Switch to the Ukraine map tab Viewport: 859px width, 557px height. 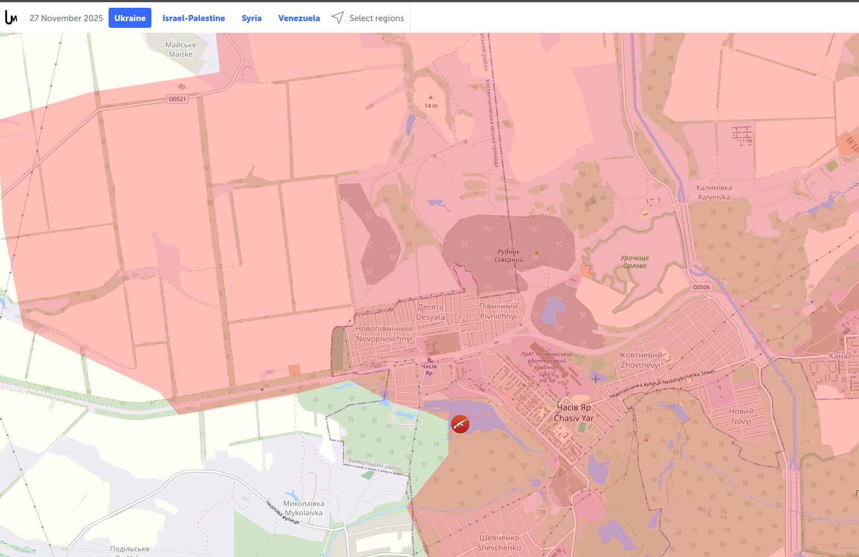(x=130, y=18)
